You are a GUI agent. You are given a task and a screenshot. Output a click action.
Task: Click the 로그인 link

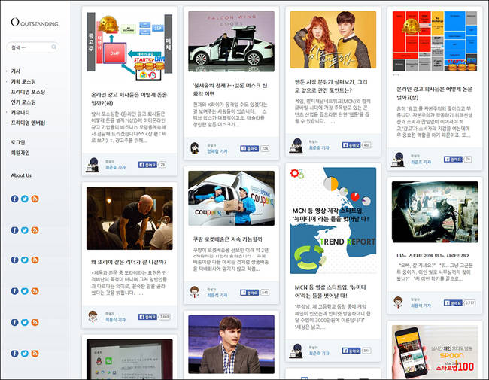18,141
